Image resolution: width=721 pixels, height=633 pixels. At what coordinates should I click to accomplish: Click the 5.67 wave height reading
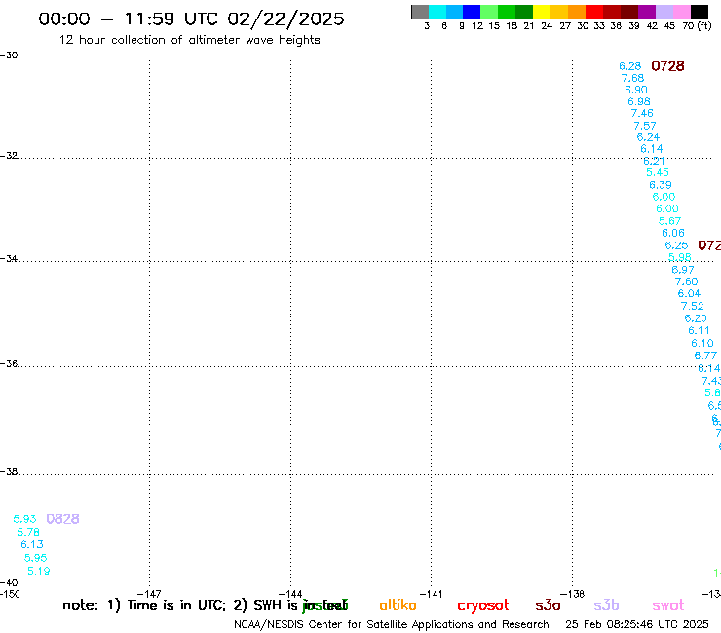[669, 221]
